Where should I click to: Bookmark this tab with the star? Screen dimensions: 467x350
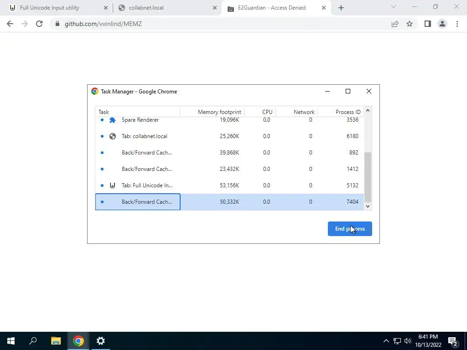(x=410, y=24)
